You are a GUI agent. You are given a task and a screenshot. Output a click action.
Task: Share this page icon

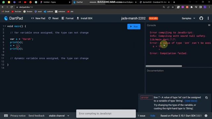168,7
